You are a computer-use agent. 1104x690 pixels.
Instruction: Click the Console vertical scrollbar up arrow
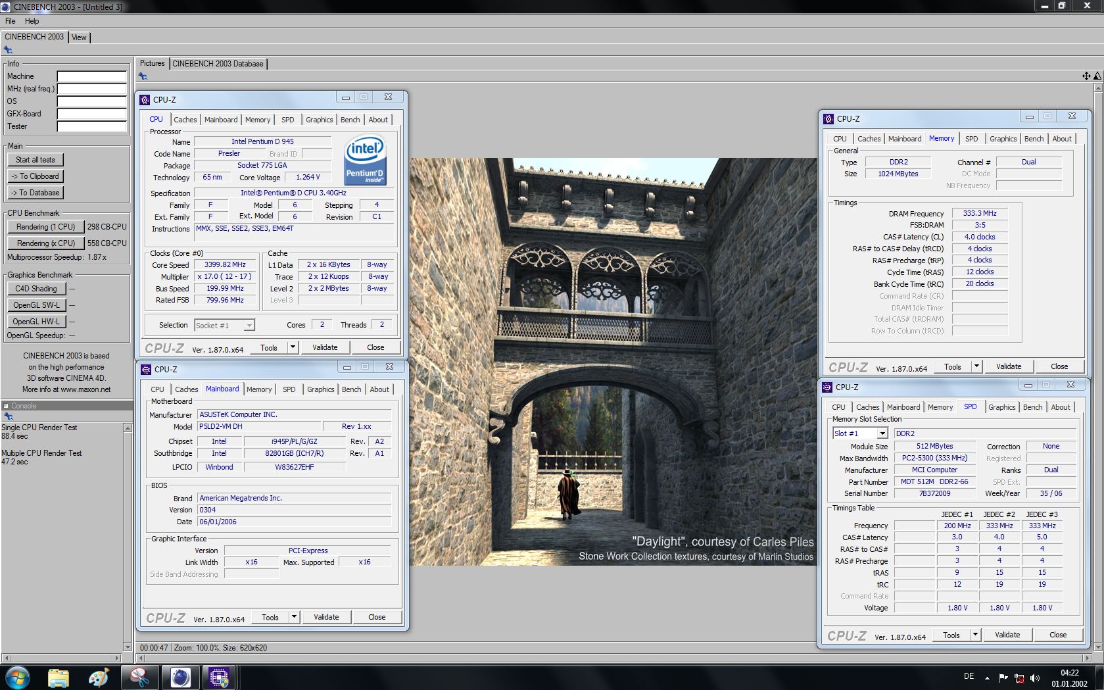coord(128,428)
